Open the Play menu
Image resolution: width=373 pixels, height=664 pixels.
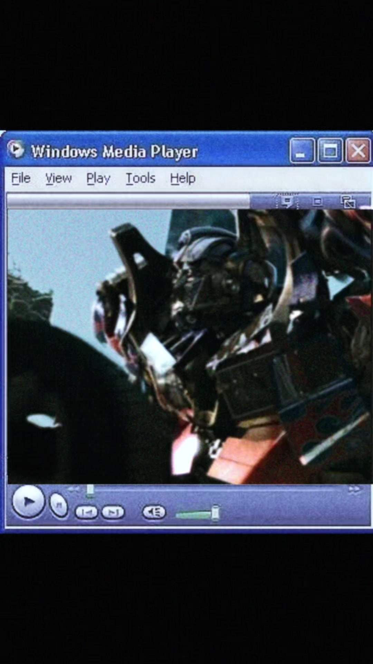point(98,178)
